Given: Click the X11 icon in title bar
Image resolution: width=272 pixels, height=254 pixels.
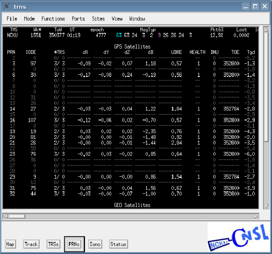Looking at the screenshot, I should (x=7, y=6).
